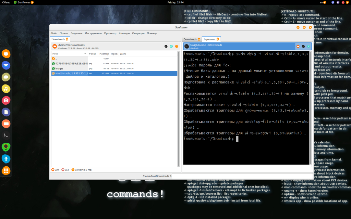The height and width of the screenshot is (219, 351).
Task: Sort by Права permissions column header
Action: (x=114, y=54)
